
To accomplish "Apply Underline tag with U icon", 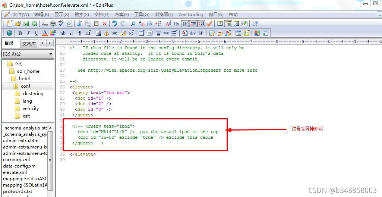I will [x=36, y=33].
